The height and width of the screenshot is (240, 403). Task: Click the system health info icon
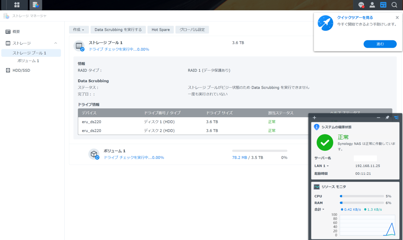tap(316, 127)
